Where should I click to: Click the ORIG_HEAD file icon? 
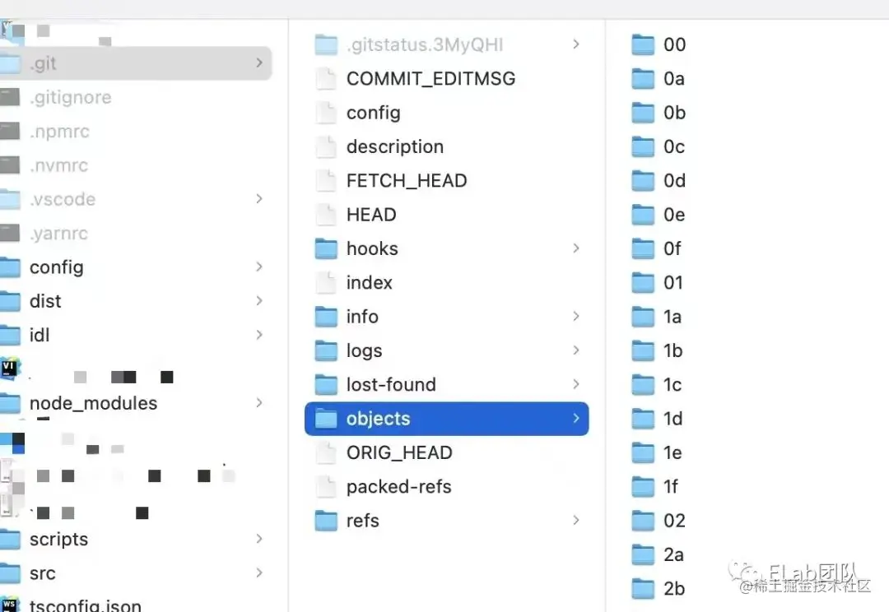[326, 452]
